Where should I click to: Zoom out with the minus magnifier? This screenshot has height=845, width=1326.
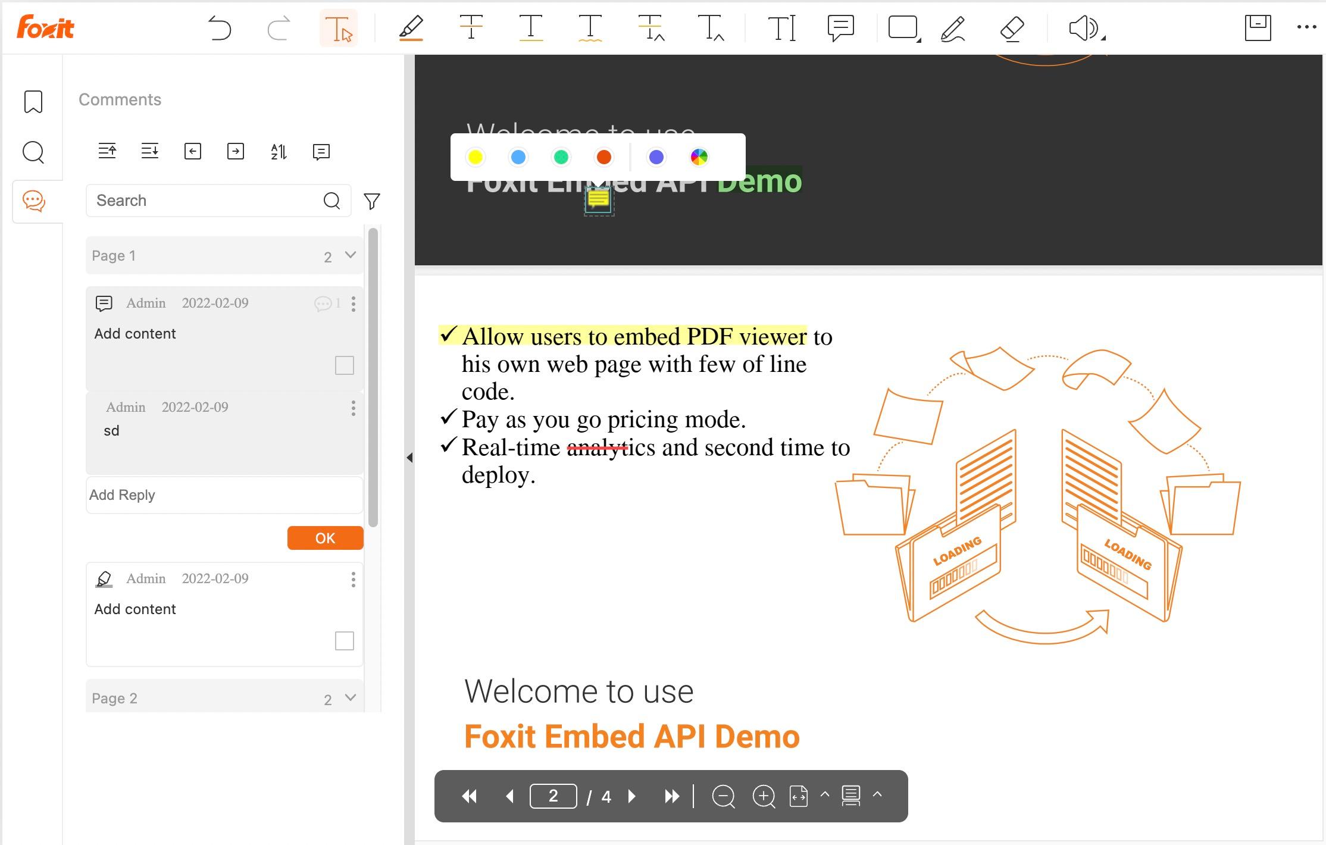click(723, 796)
